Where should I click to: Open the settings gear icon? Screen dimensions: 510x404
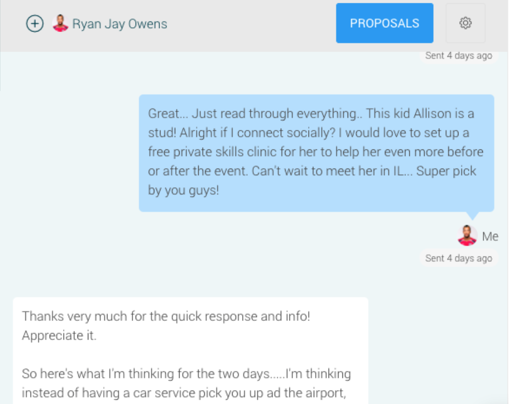pos(465,23)
